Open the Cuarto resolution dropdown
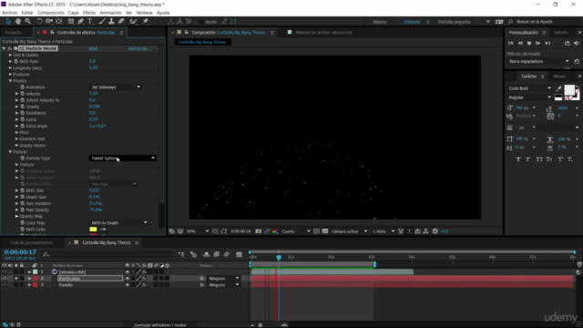 coord(295,231)
